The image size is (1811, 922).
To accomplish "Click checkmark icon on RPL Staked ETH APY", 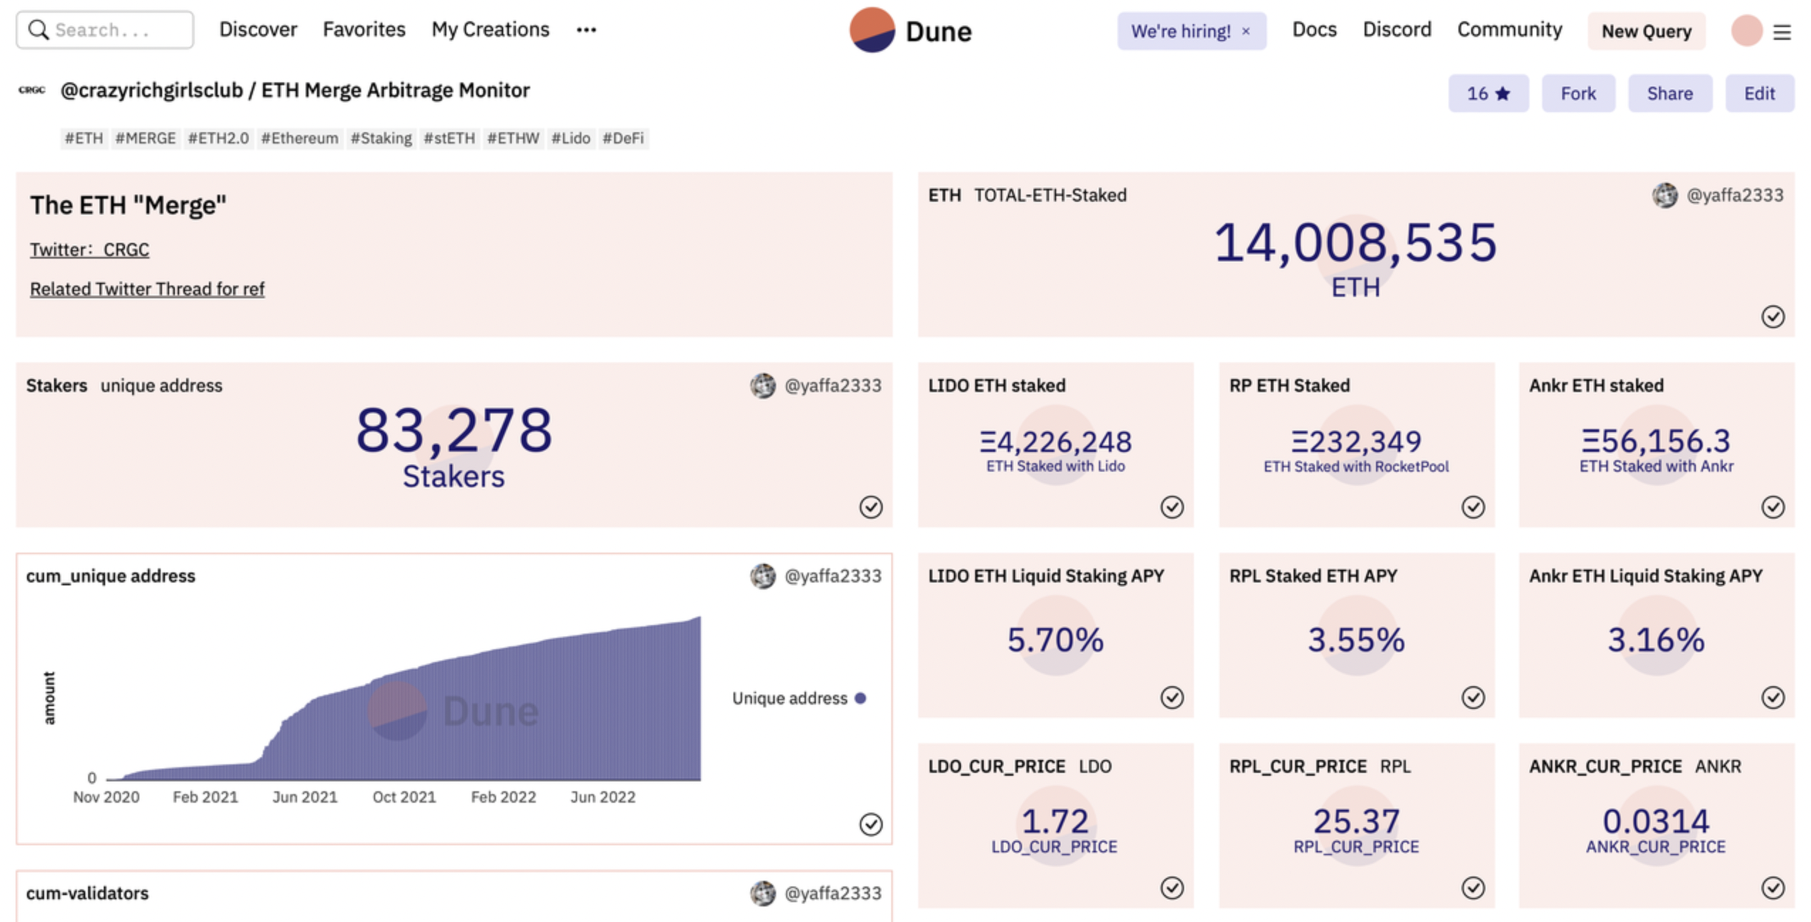I will pyautogui.click(x=1473, y=698).
